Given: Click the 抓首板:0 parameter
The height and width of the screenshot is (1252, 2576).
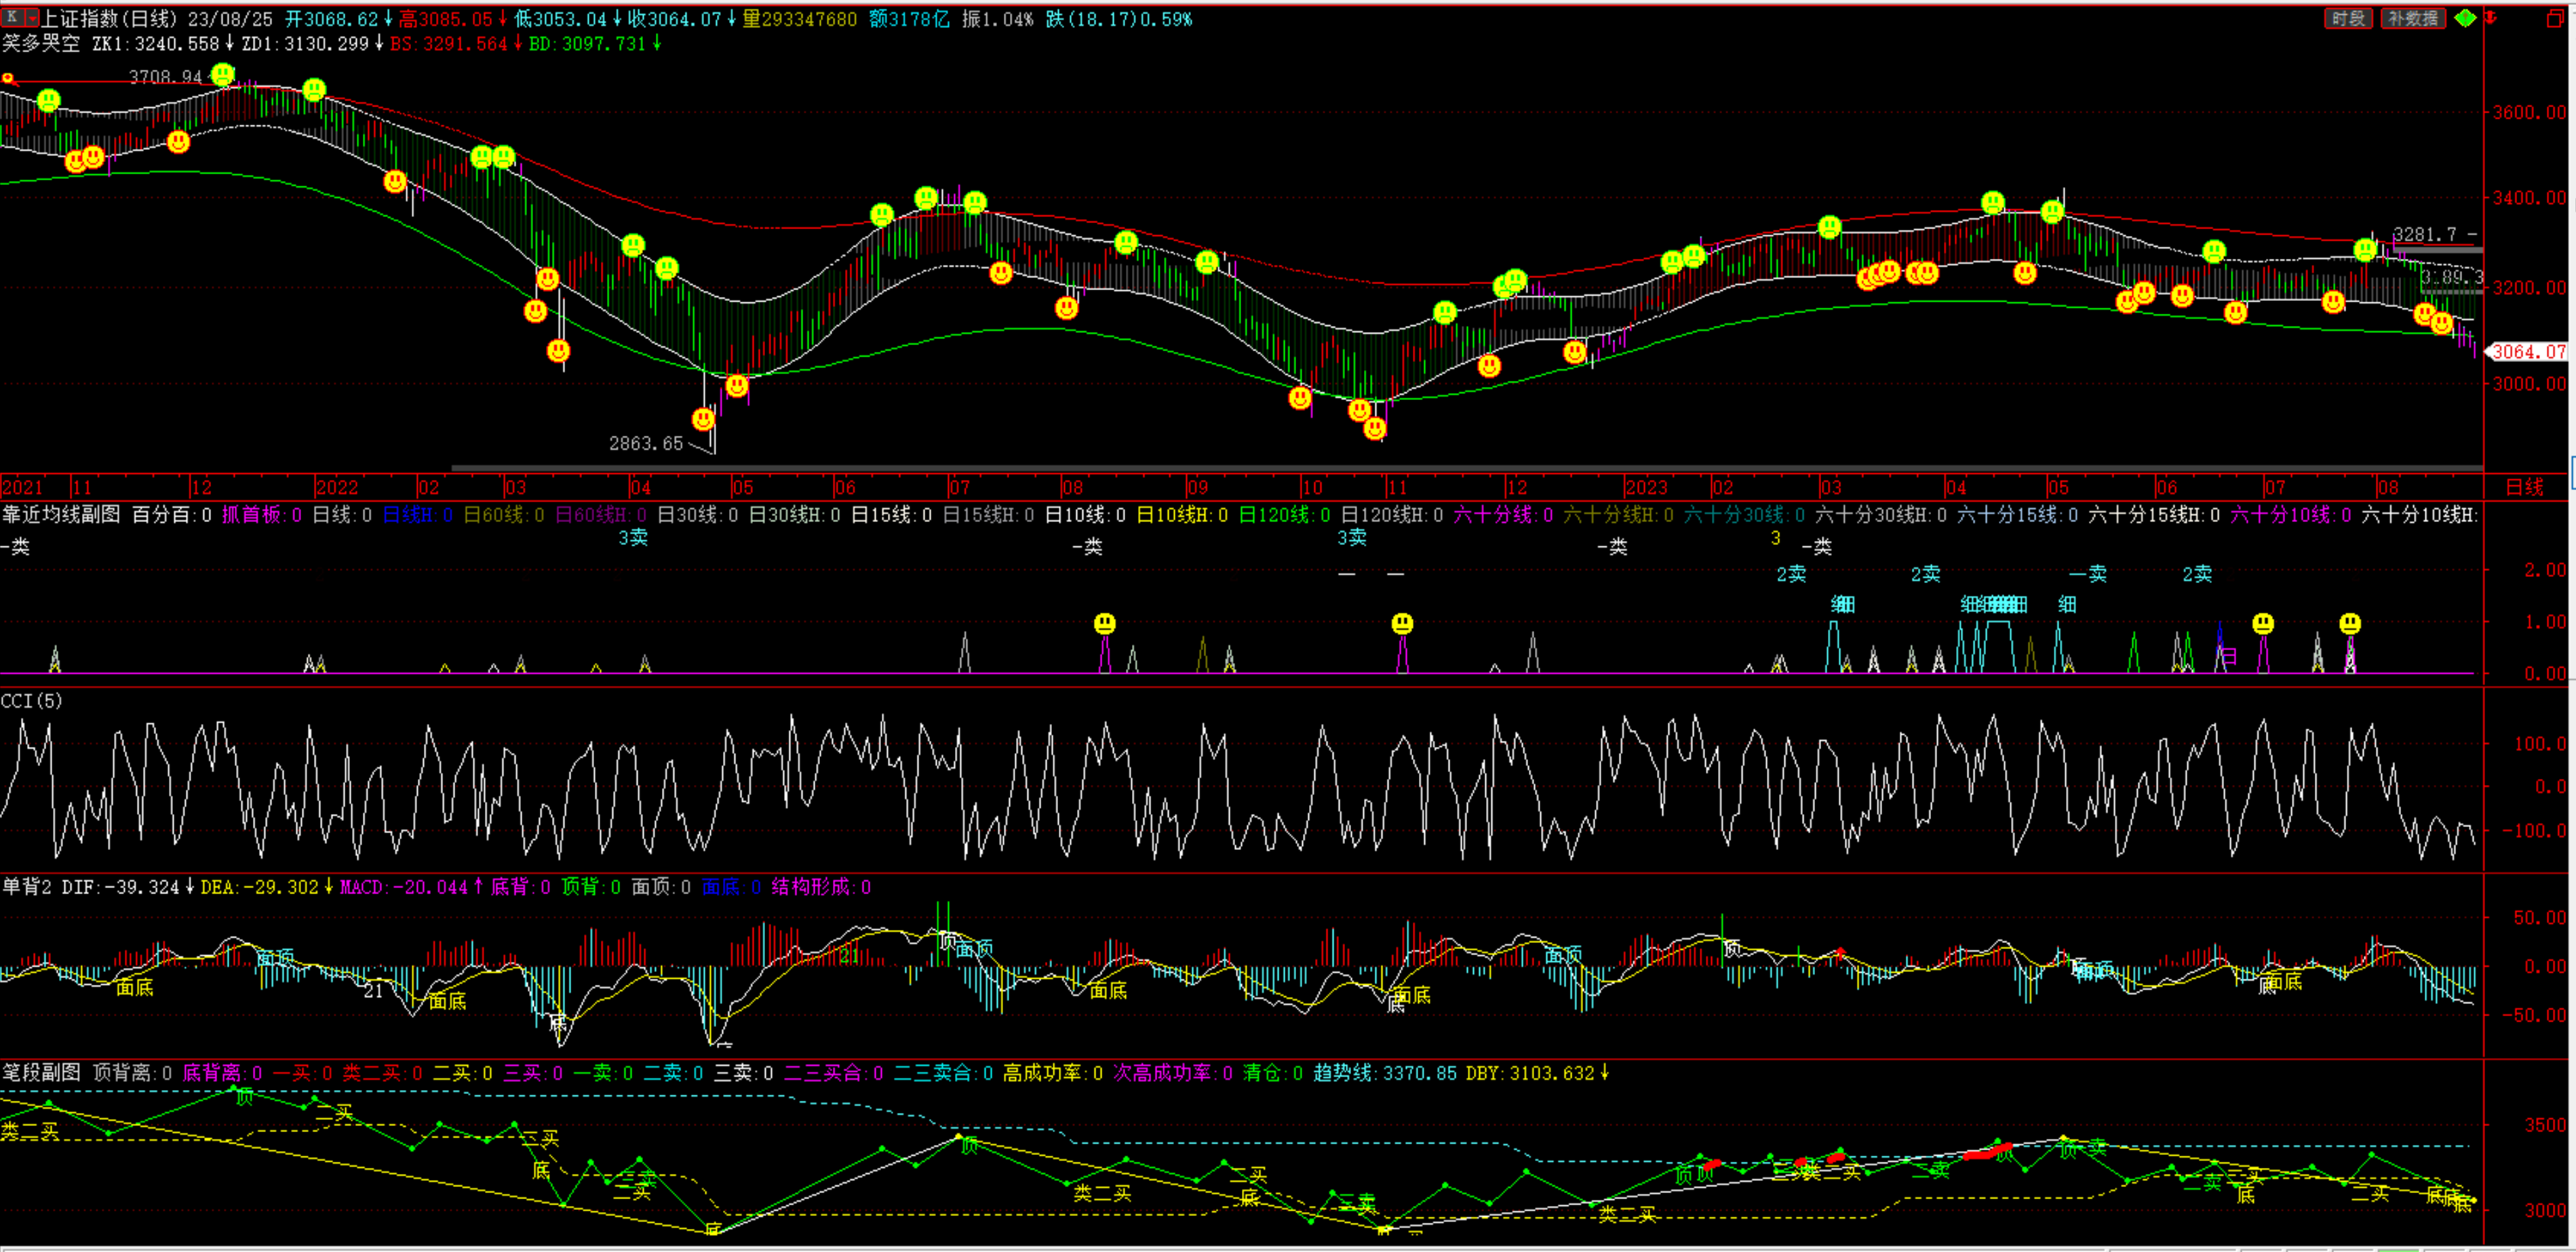Looking at the screenshot, I should [262, 514].
